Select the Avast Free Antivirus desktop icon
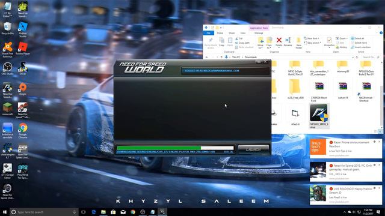The image size is (385, 216). pos(8,50)
